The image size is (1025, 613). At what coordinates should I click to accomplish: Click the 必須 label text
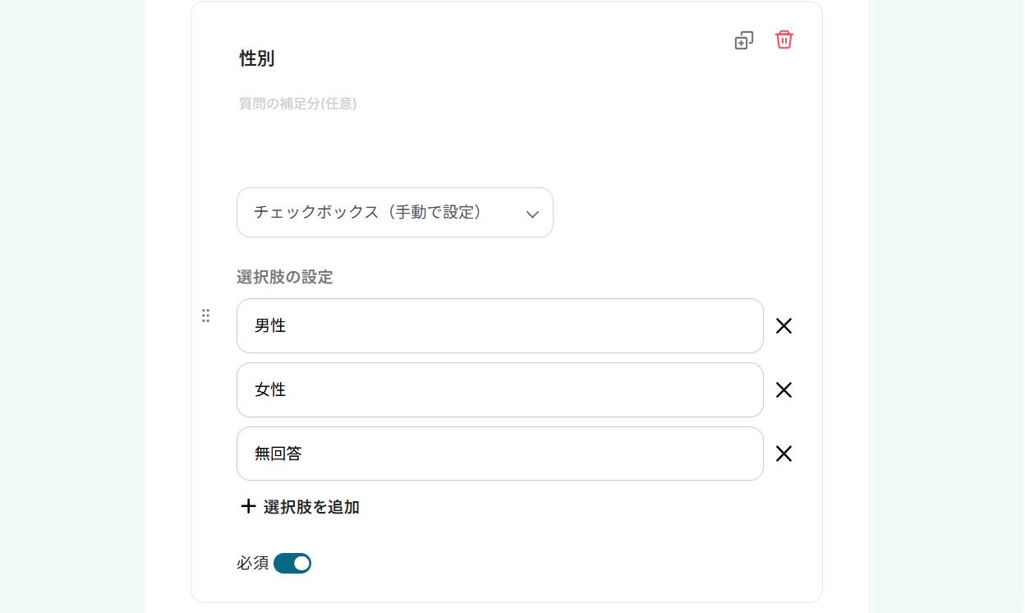click(252, 563)
